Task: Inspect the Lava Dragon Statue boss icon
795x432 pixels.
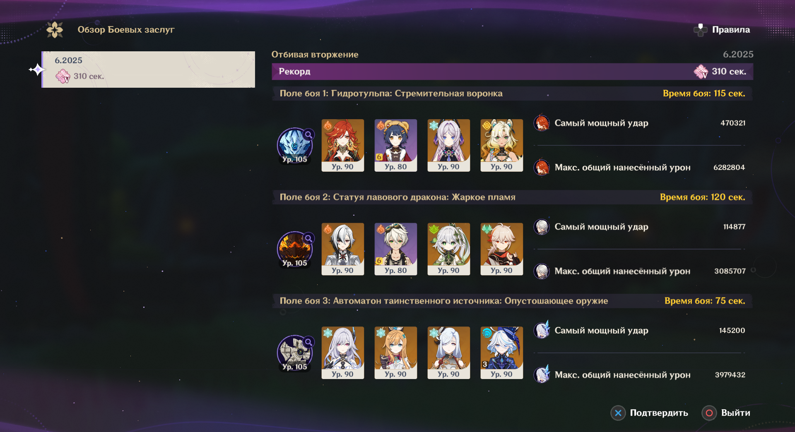Action: [295, 250]
